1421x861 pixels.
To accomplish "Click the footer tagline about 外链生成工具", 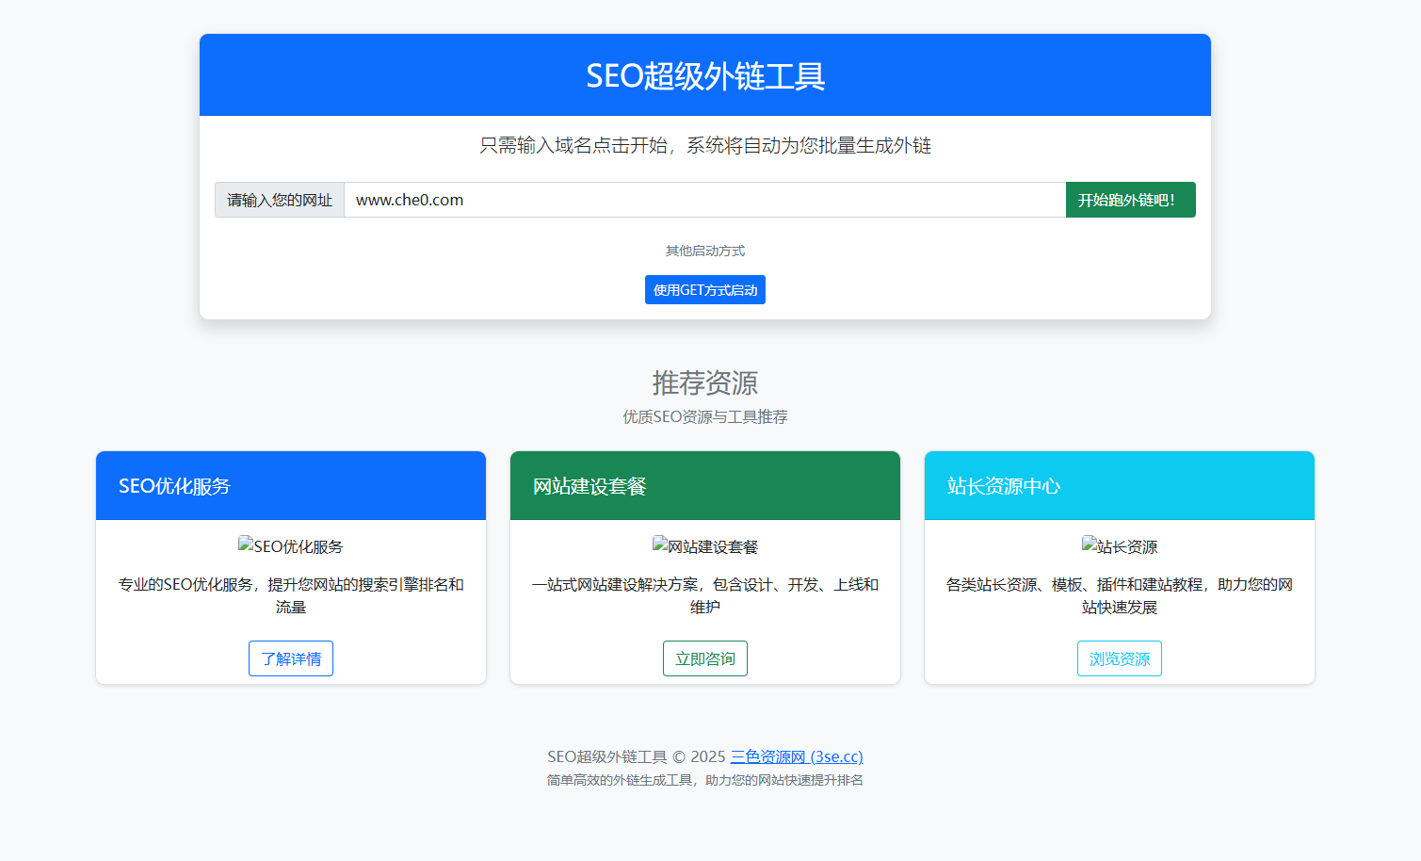I will [704, 780].
